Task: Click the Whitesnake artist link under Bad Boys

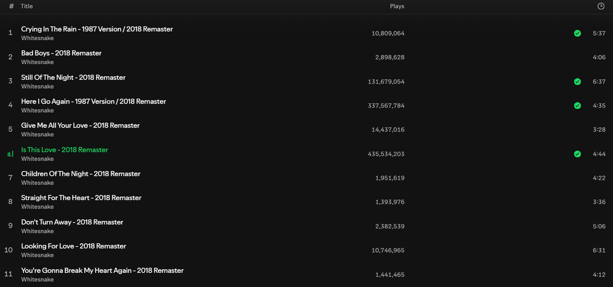Action: pyautogui.click(x=37, y=62)
